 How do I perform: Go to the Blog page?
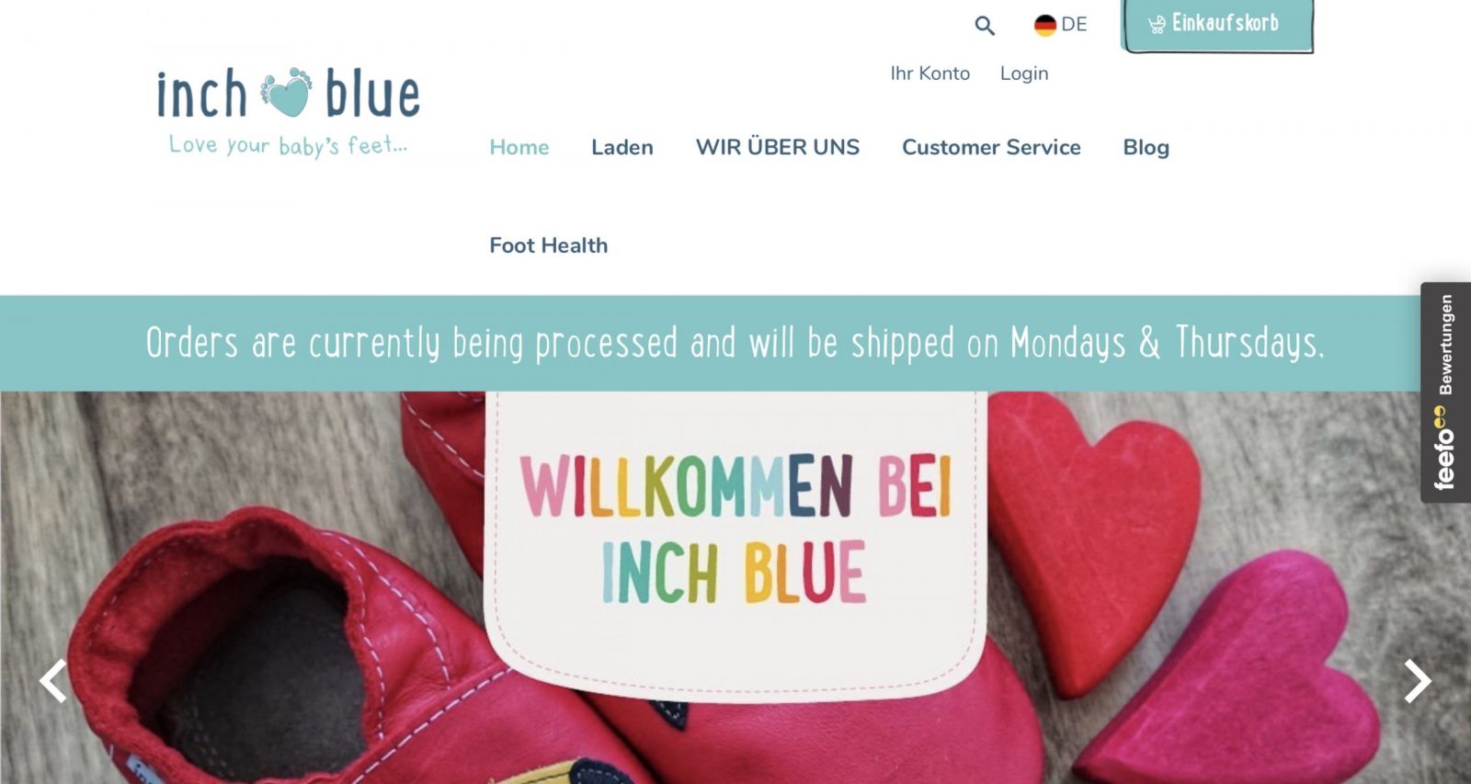coord(1146,148)
